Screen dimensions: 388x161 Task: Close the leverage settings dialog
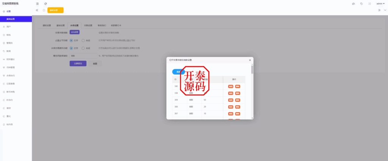tap(250, 60)
